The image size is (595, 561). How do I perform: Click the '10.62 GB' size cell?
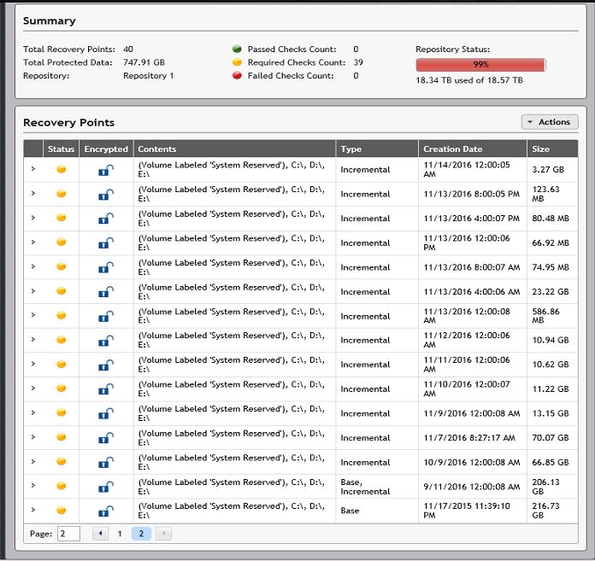point(551,365)
